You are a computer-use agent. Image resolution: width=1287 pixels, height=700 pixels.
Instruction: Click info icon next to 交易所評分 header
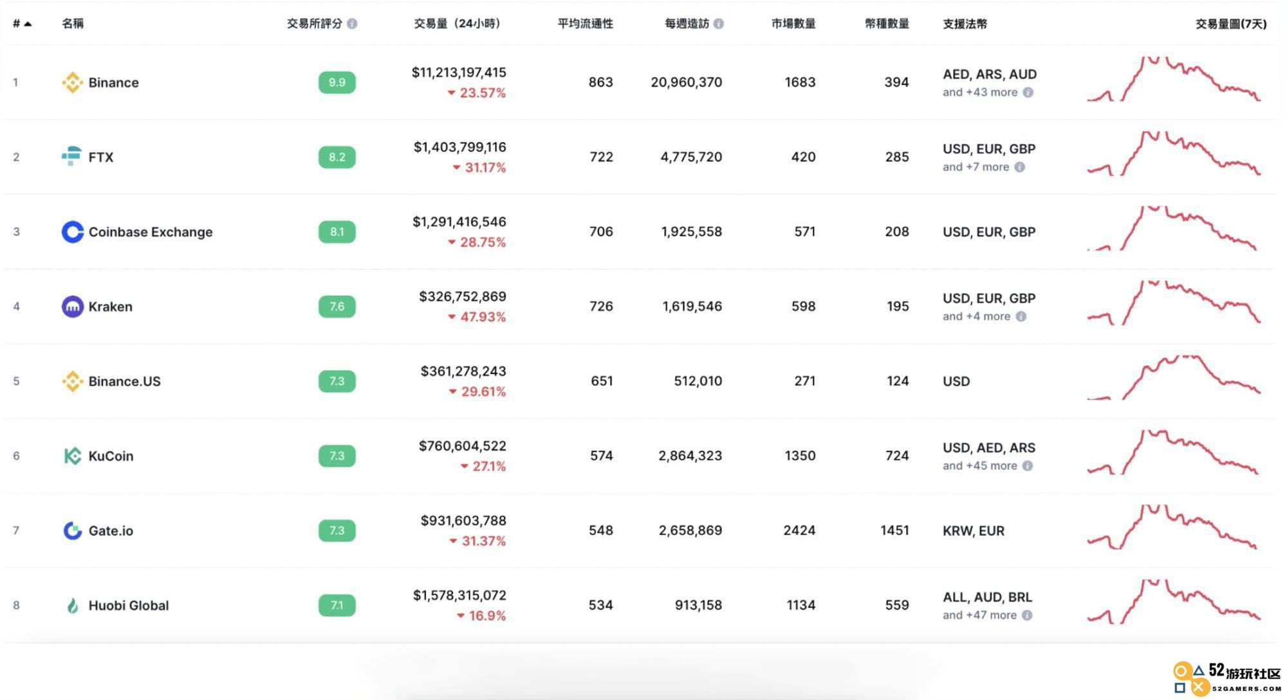352,24
